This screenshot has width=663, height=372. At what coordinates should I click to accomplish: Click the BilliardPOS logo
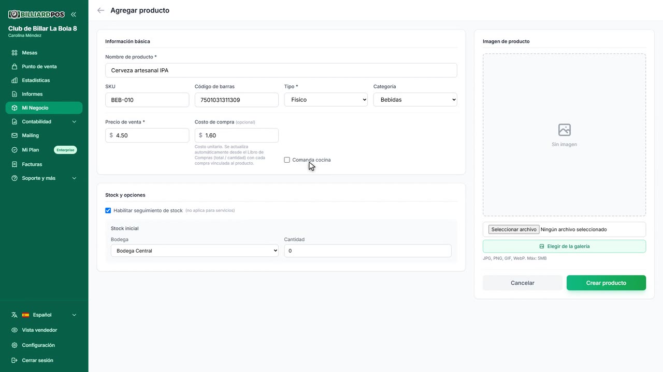(x=36, y=14)
